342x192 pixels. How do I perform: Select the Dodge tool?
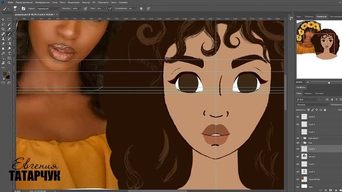9,49
